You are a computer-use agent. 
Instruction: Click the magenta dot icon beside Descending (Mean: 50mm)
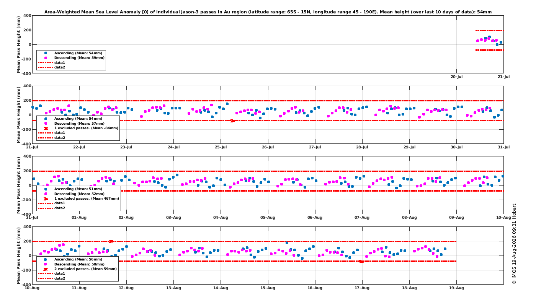(46, 264)
